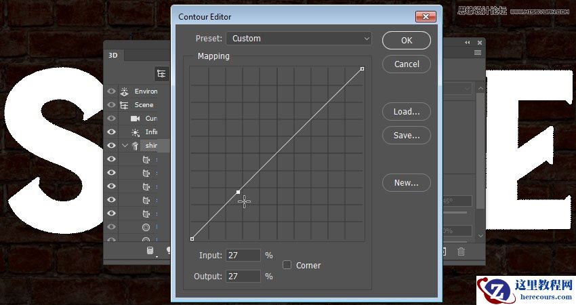Collapse the panel with the double-arrow icon
This screenshot has width=576, height=305.
(468, 43)
